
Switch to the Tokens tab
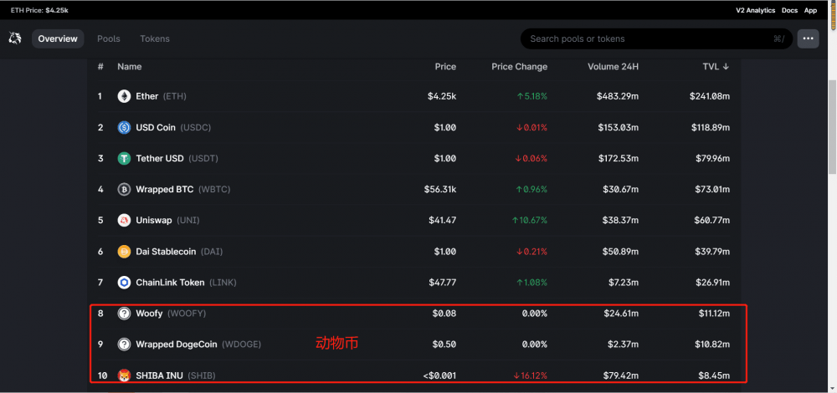(155, 38)
